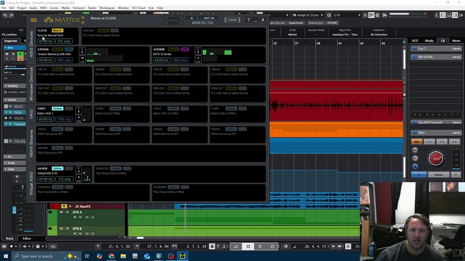Viewport: 465px width, 261px height.
Task: Open the Workspaces menu
Action: point(107,8)
